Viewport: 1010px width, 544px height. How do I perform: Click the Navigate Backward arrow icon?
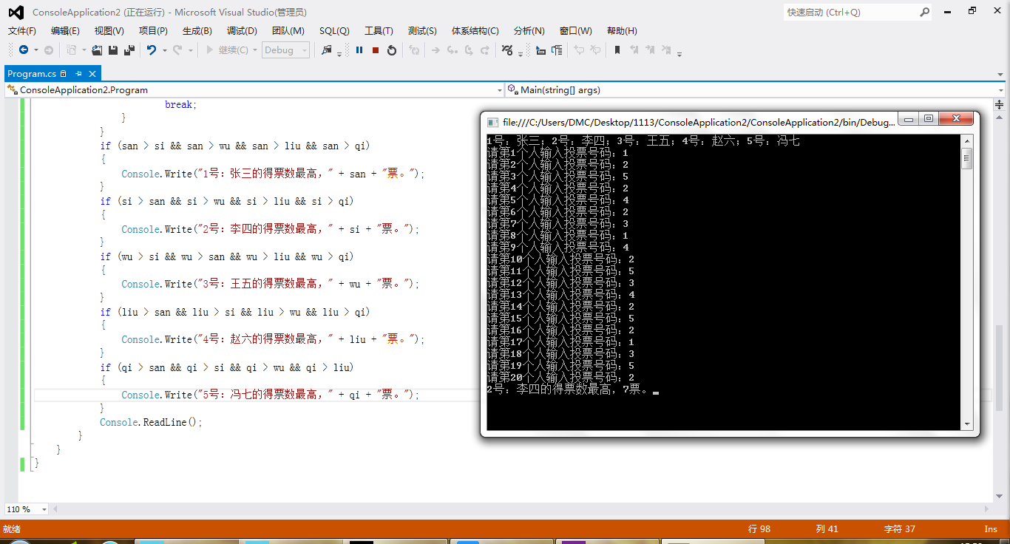coord(24,50)
